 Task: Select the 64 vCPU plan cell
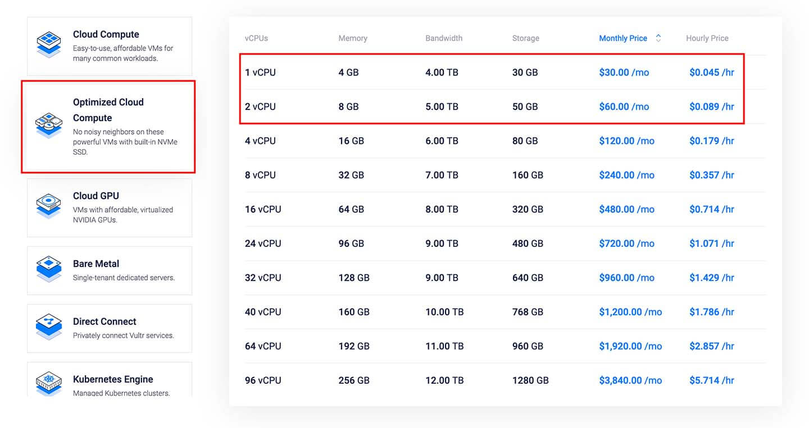(x=263, y=346)
